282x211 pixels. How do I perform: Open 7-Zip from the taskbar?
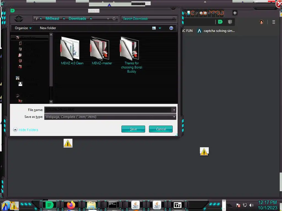click(178, 205)
